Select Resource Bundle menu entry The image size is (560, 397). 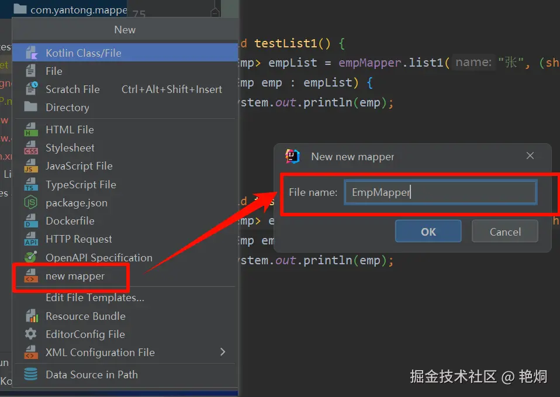coord(125,316)
